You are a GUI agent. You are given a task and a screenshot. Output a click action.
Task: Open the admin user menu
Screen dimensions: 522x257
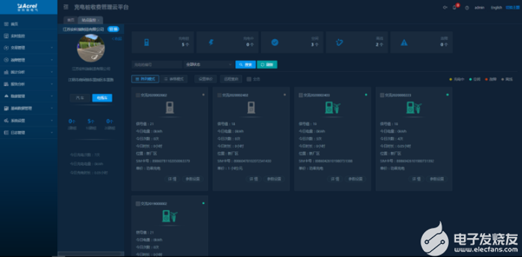coord(480,8)
